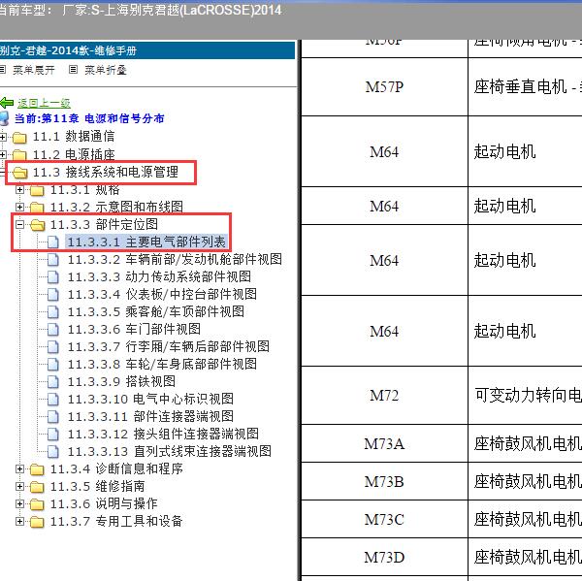
Task: Collapse the 11.3.3 部件定位图 node
Action: (20, 224)
